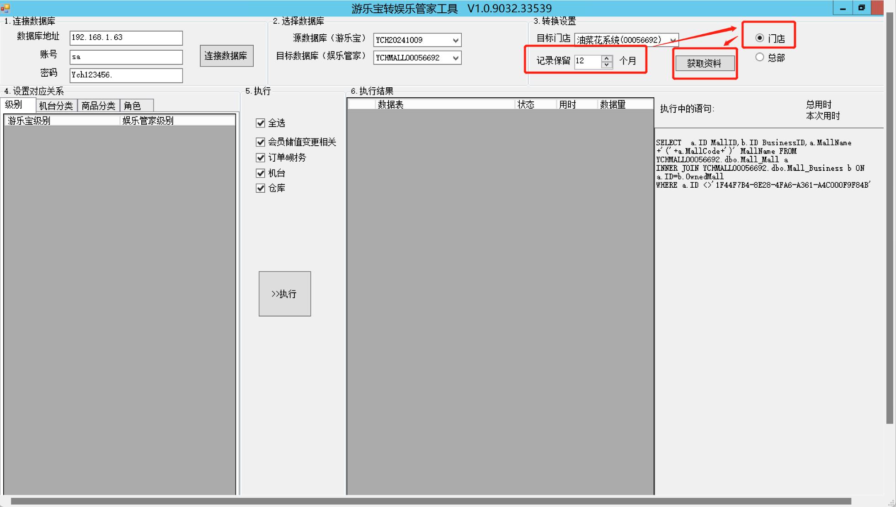This screenshot has height=507, width=896.
Task: Select the 门店 radio button
Action: (x=760, y=38)
